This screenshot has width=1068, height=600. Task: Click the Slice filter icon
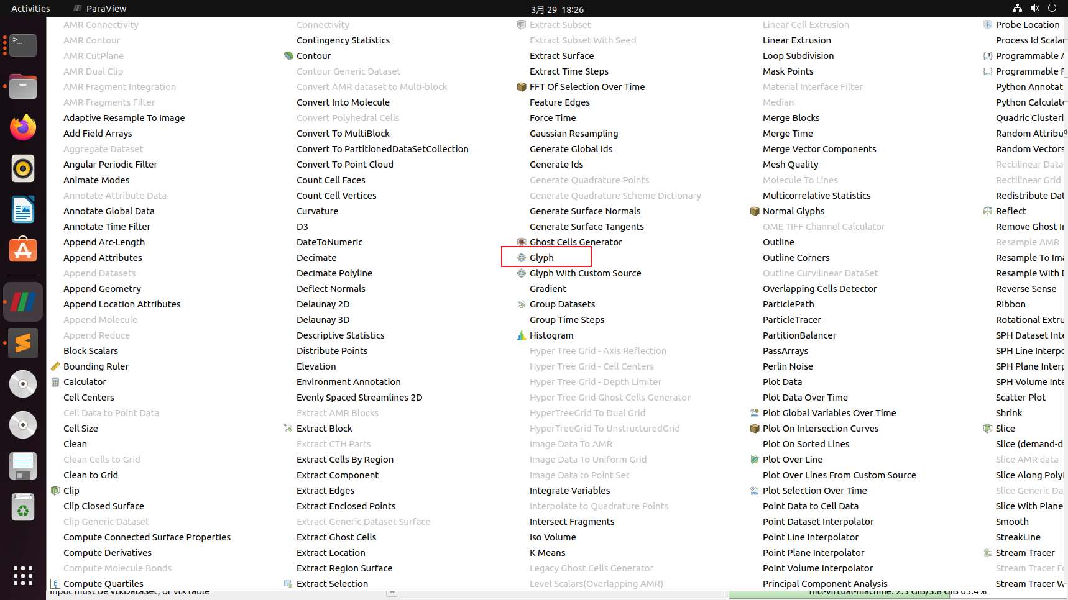[x=988, y=429]
